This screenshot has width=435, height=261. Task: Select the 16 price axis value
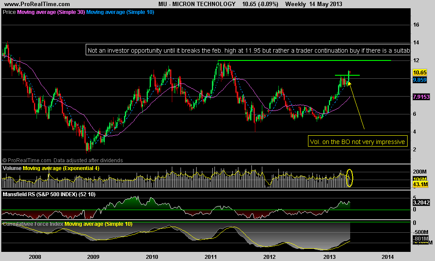pyautogui.click(x=416, y=25)
